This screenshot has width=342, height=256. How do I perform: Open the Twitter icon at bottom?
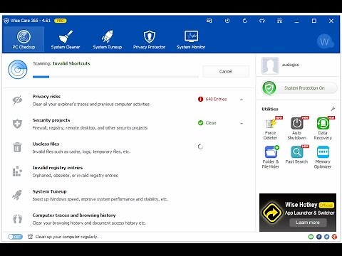pyautogui.click(x=327, y=237)
